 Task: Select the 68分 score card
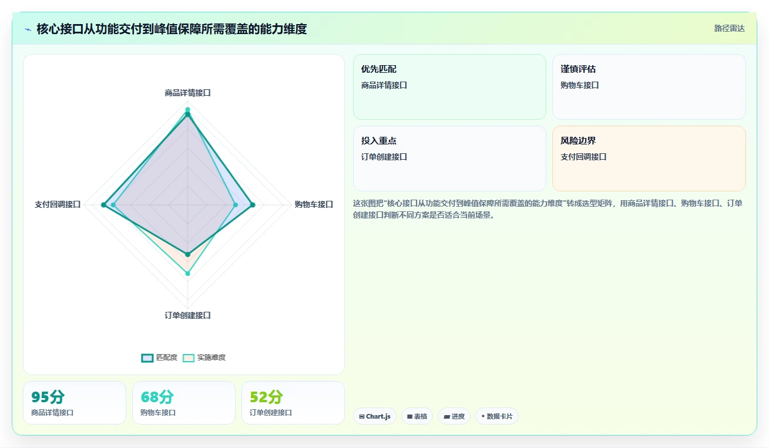click(184, 403)
